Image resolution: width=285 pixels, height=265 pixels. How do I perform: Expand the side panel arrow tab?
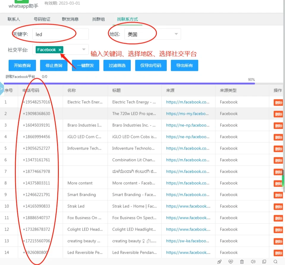(x=1, y=89)
